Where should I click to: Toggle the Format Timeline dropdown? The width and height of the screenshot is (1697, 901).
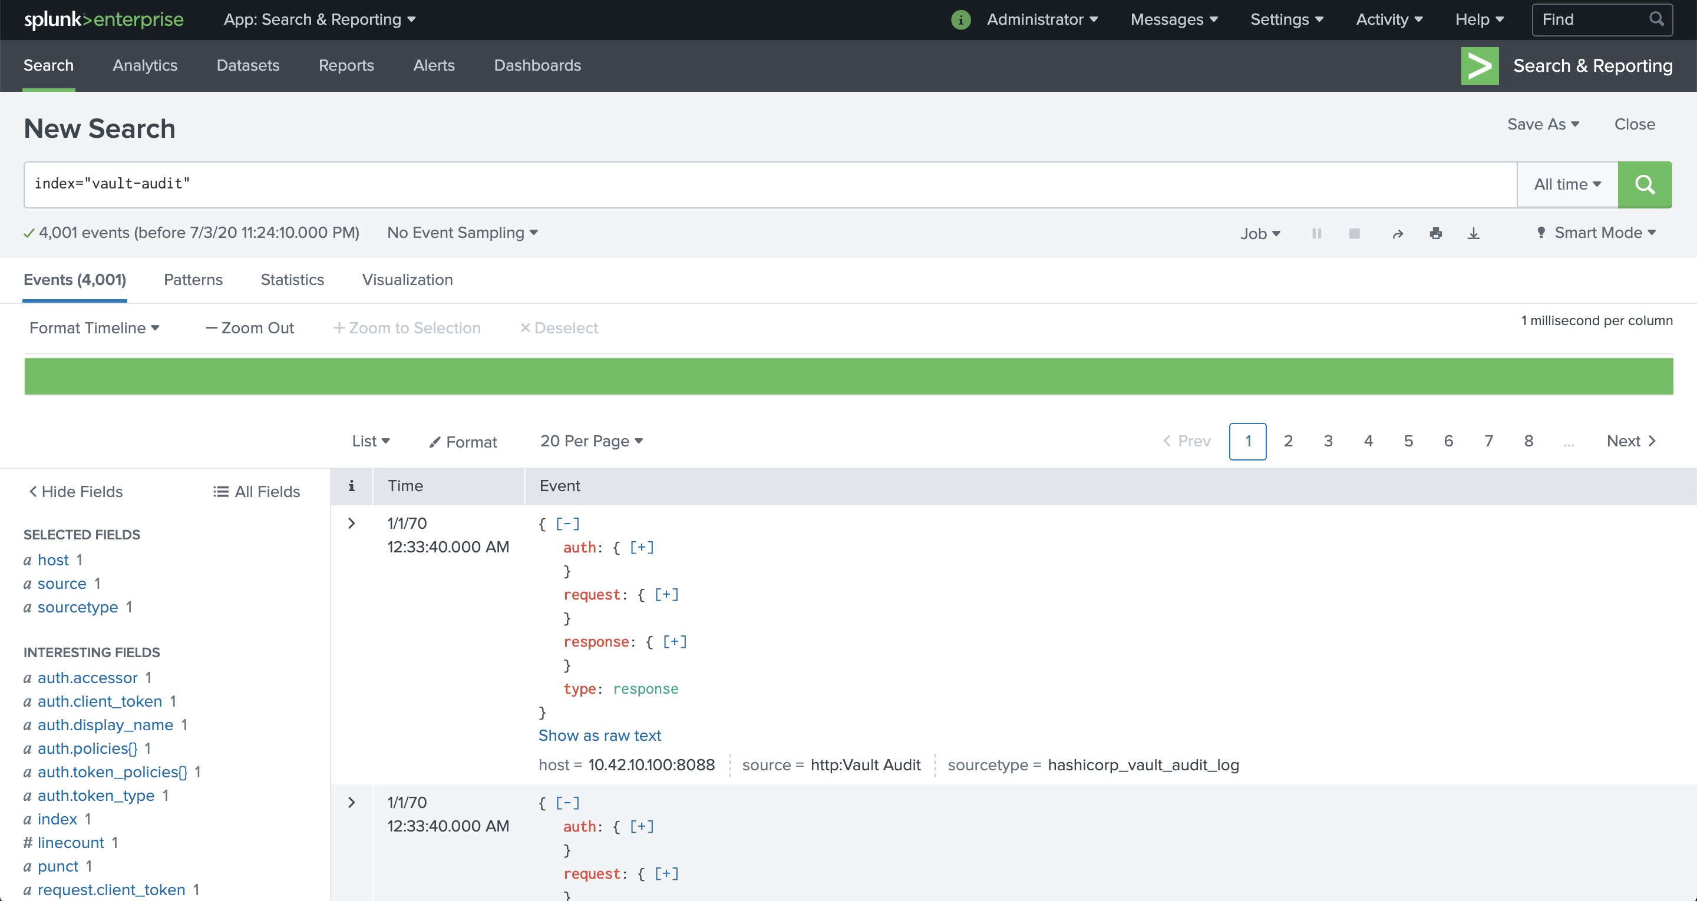tap(93, 327)
